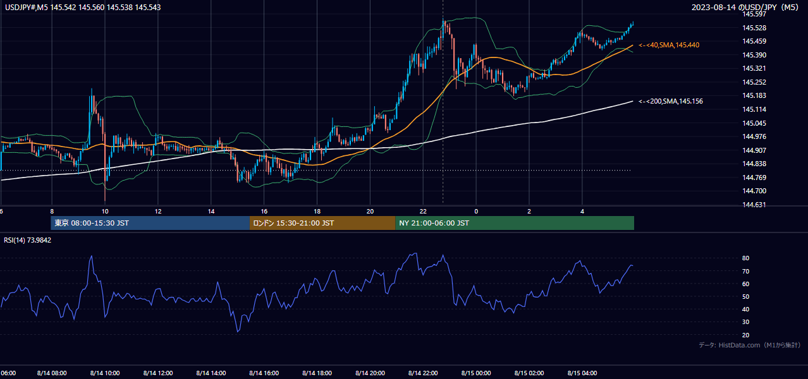808x379 pixels.
Task: Click the RSI 50 level label
Action: pos(746,296)
